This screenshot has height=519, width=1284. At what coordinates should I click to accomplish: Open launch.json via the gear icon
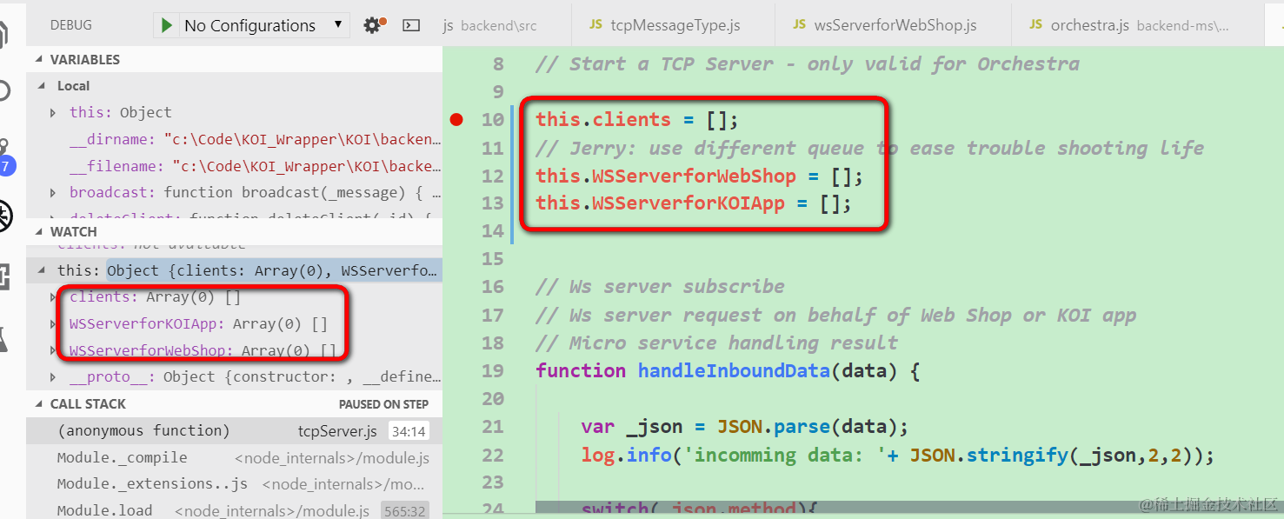[373, 25]
